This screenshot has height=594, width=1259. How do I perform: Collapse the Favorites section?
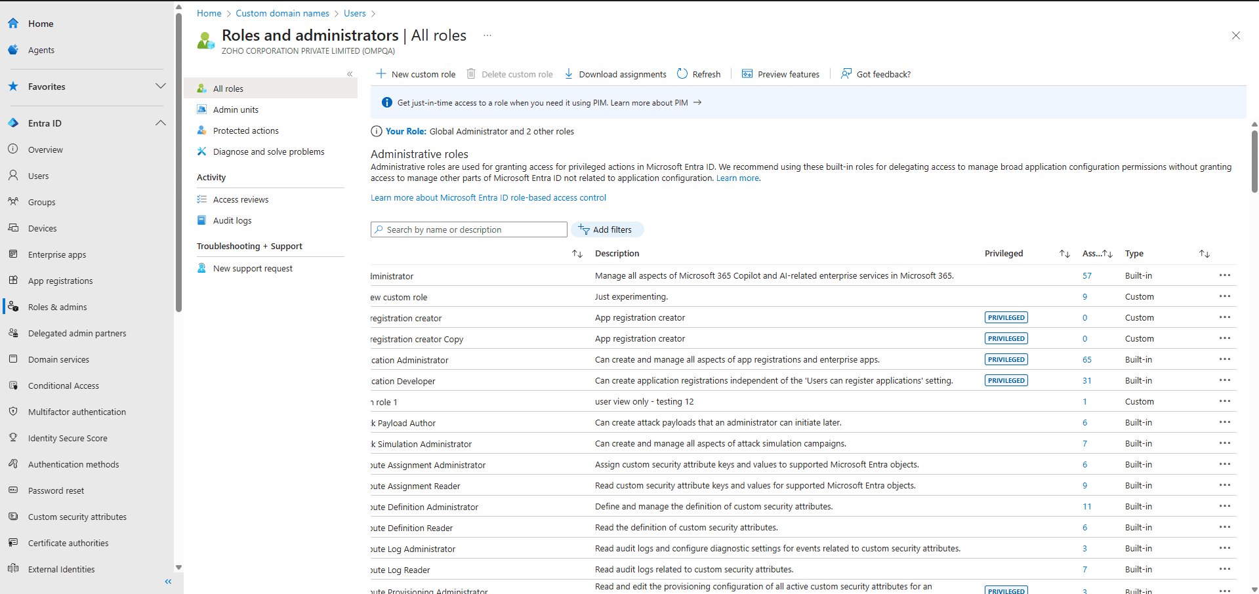point(161,86)
